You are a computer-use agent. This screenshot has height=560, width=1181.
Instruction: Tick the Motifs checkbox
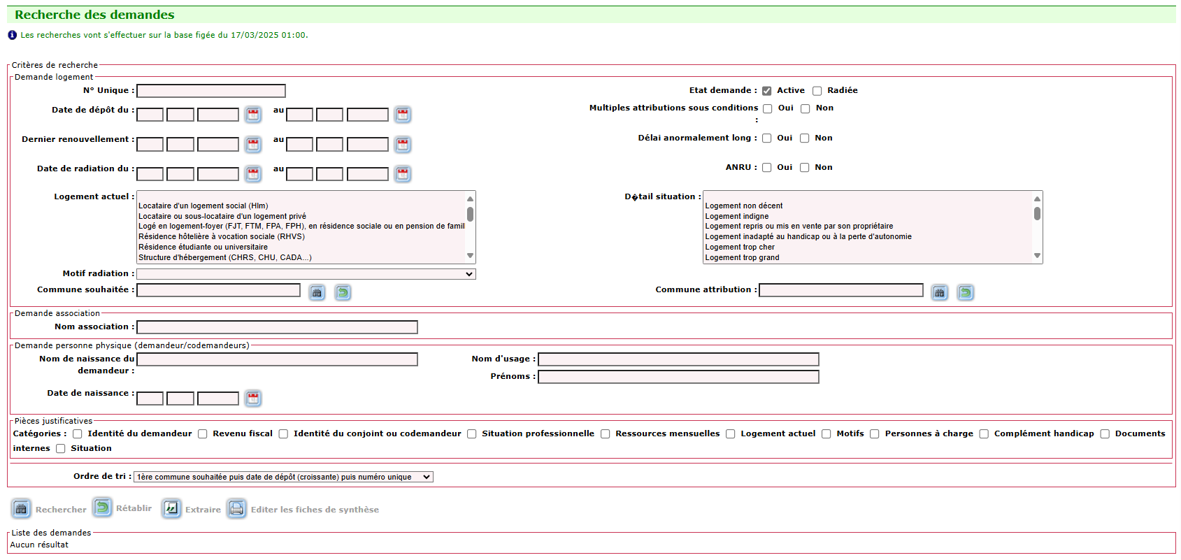coord(826,434)
